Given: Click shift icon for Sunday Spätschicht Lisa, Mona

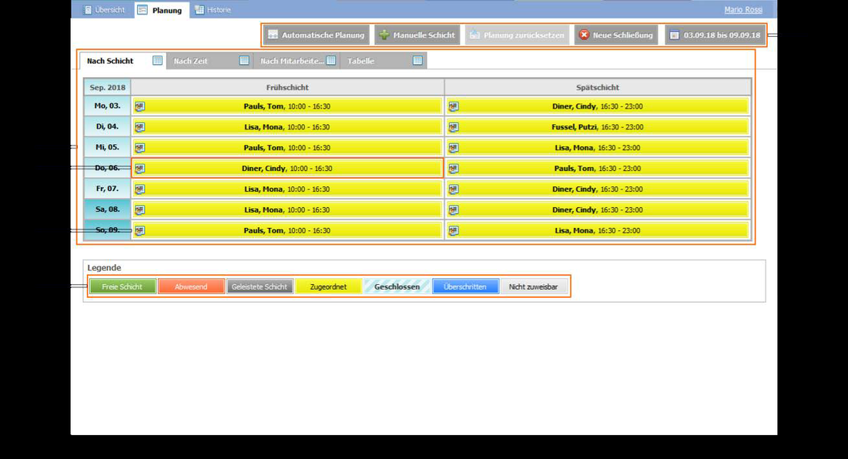Looking at the screenshot, I should [453, 231].
